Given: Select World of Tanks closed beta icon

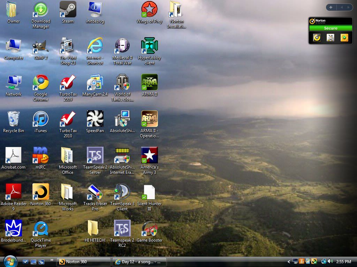Looking at the screenshot, I should coord(122,82).
